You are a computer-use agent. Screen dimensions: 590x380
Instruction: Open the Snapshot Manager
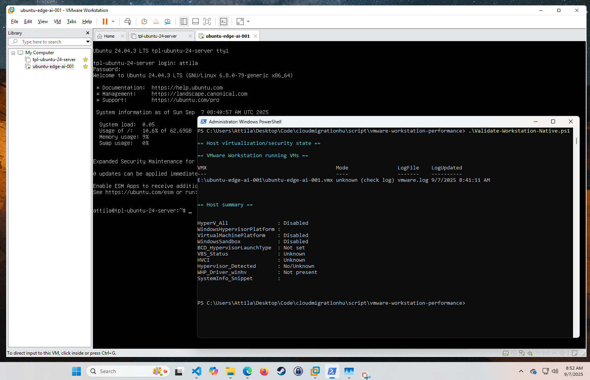click(167, 22)
